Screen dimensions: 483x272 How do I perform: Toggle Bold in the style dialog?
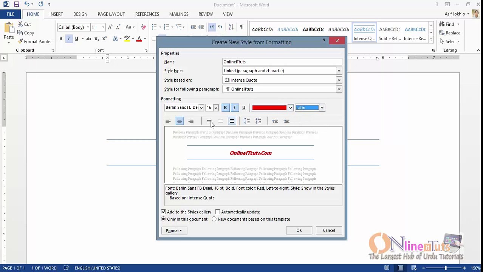click(225, 108)
